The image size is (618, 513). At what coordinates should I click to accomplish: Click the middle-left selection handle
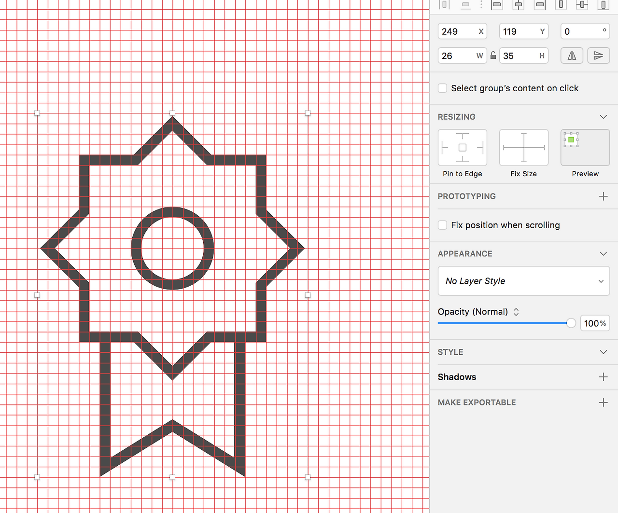tap(37, 295)
